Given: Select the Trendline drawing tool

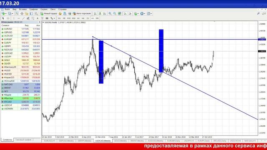Looking at the screenshot, I should coord(23,18).
